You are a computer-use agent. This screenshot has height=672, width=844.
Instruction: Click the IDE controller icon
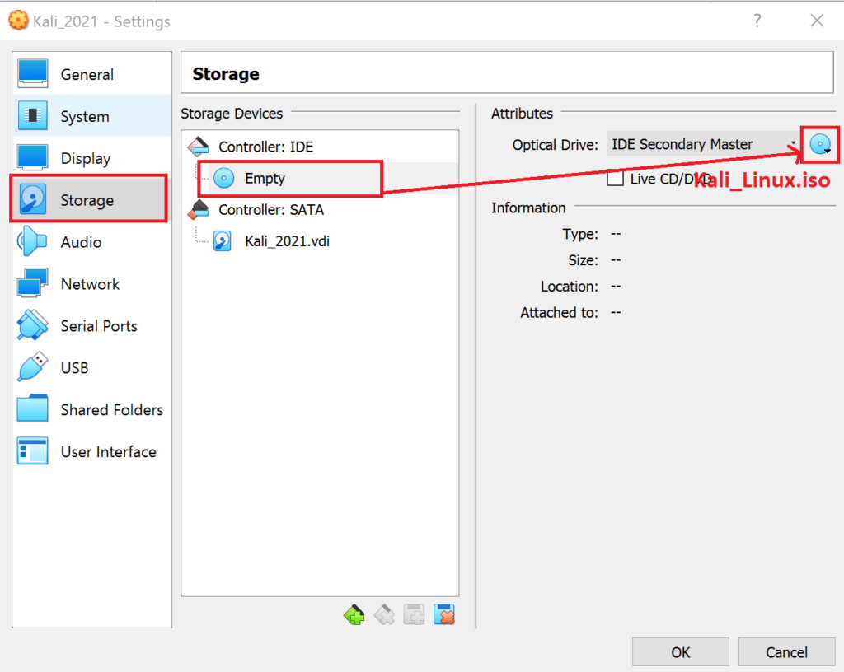[x=198, y=147]
